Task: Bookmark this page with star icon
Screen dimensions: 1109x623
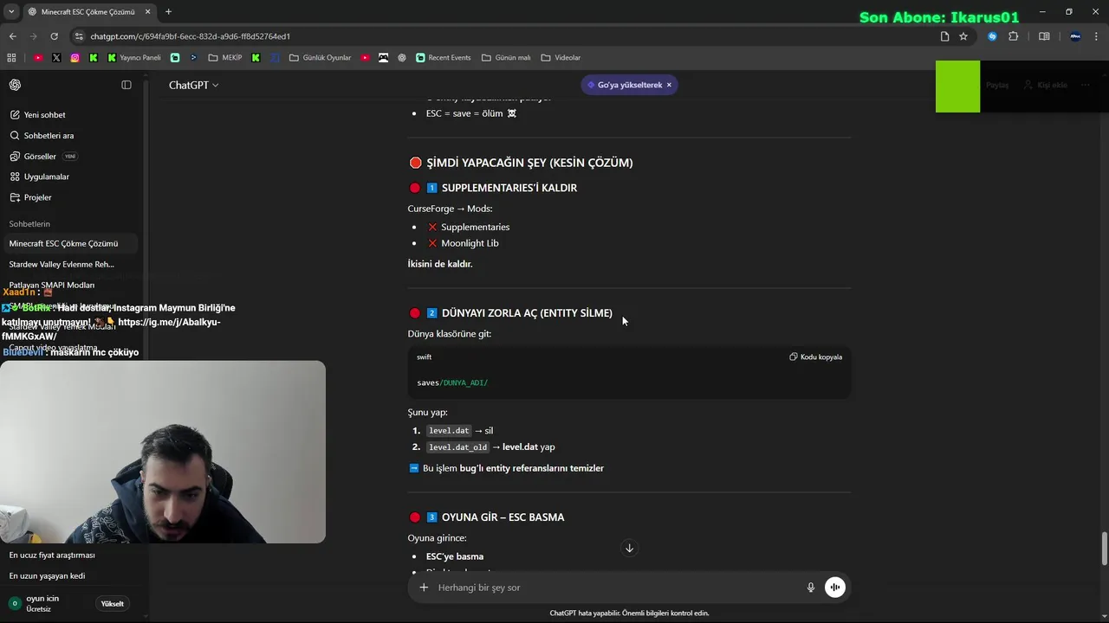Action: [963, 36]
